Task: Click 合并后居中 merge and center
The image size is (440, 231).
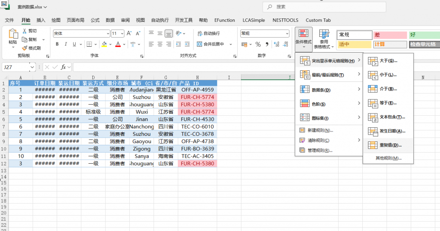Action: [x=211, y=44]
